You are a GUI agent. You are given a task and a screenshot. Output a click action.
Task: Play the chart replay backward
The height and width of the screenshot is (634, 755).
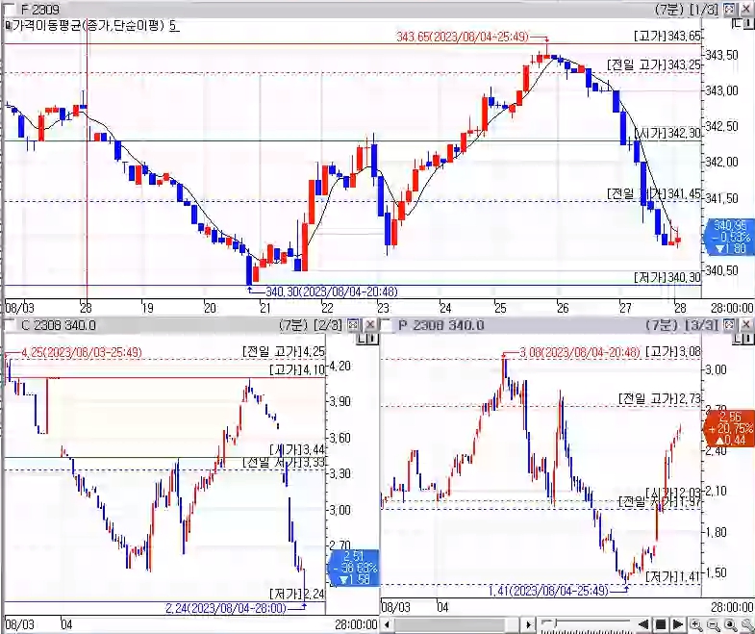tap(642, 624)
